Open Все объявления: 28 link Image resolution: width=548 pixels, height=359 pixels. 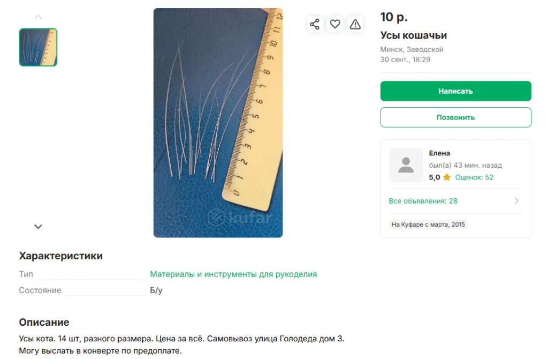pyautogui.click(x=423, y=201)
